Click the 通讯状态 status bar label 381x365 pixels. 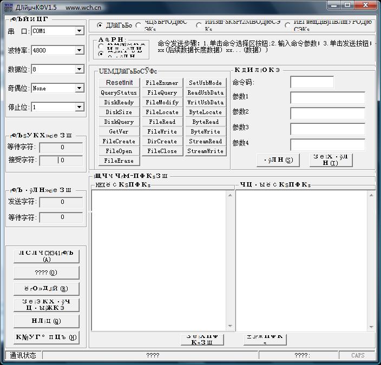tap(23, 355)
